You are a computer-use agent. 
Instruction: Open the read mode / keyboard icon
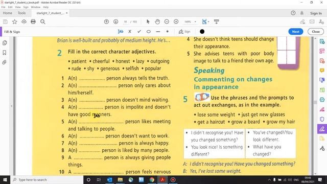[217, 21]
